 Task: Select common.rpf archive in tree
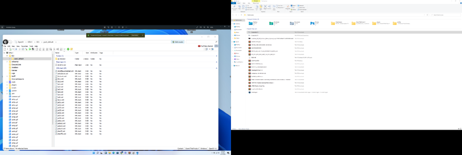[x=15, y=96]
